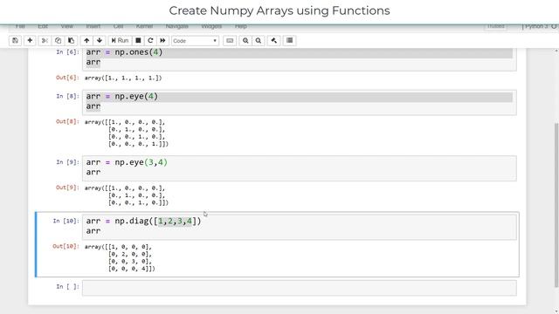Cut selected cells with scissors icon
This screenshot has width=559, height=314.
45,41
